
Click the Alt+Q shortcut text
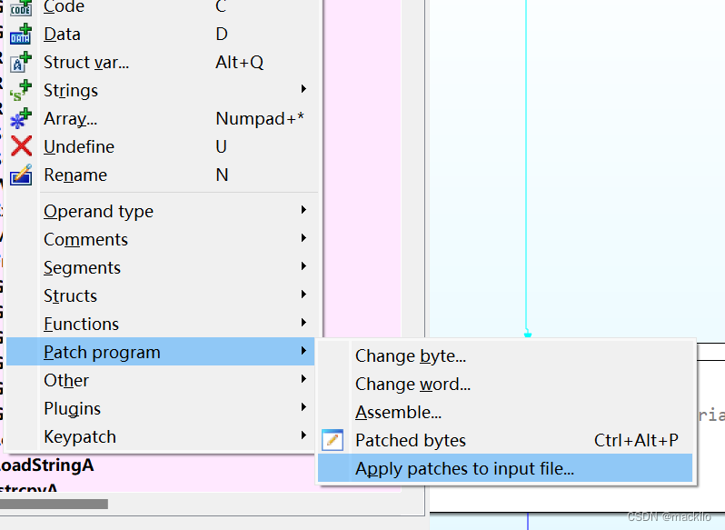[240, 62]
